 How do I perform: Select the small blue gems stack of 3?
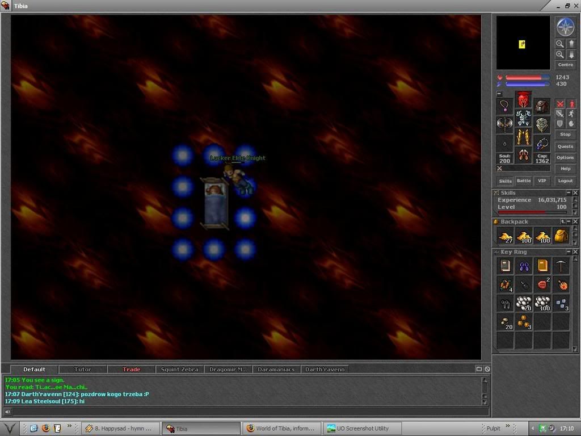(x=561, y=303)
